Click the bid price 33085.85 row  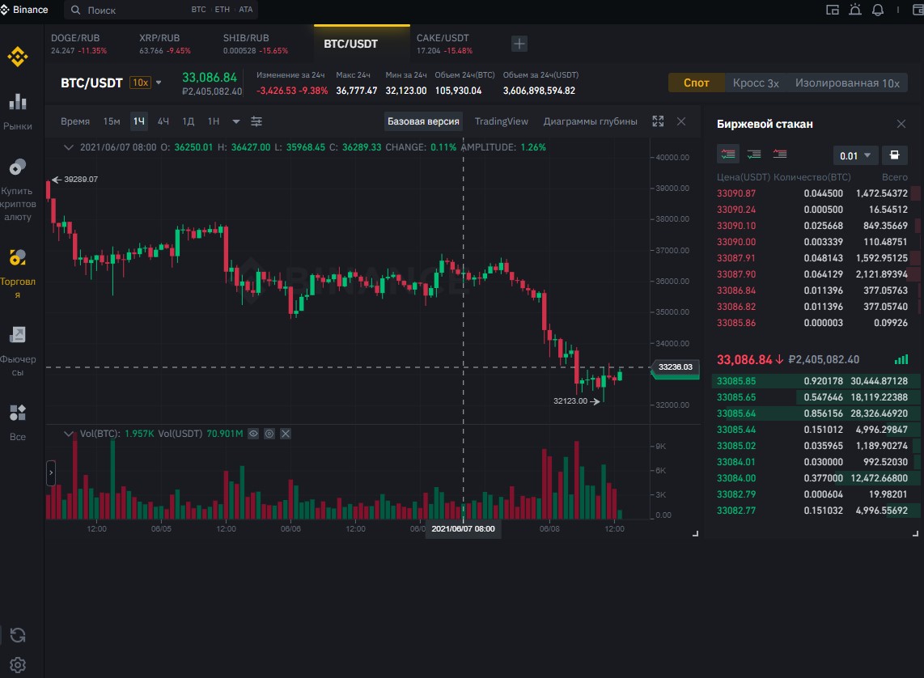coord(816,381)
